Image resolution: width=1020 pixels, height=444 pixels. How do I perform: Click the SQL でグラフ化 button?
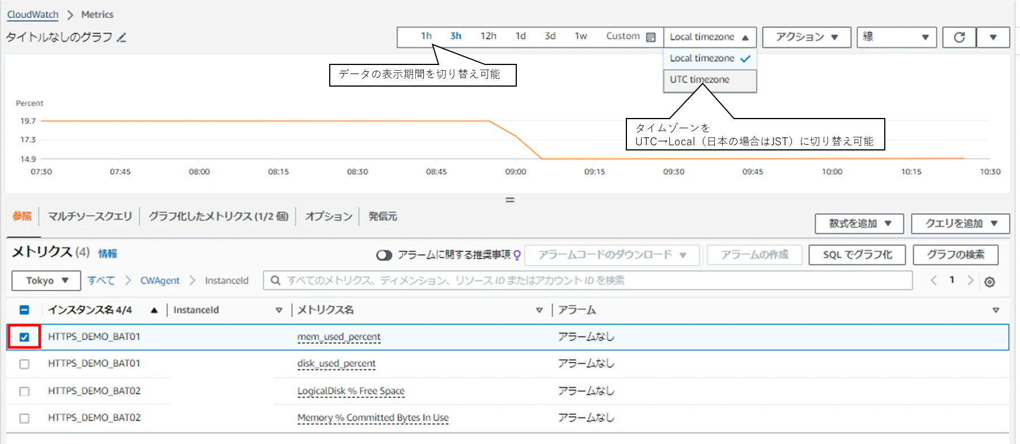[857, 255]
